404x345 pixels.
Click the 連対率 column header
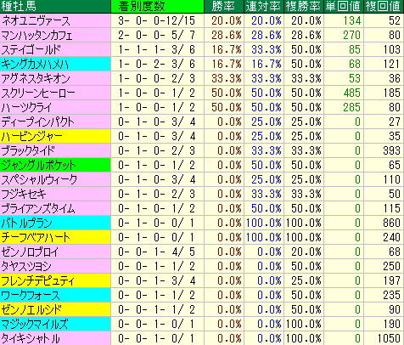click(264, 6)
